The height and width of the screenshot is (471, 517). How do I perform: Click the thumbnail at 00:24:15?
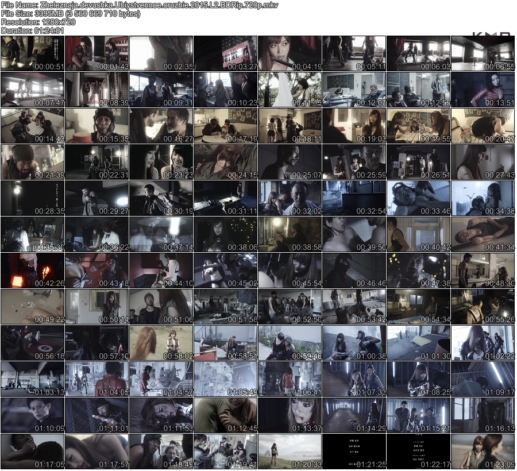point(225,162)
